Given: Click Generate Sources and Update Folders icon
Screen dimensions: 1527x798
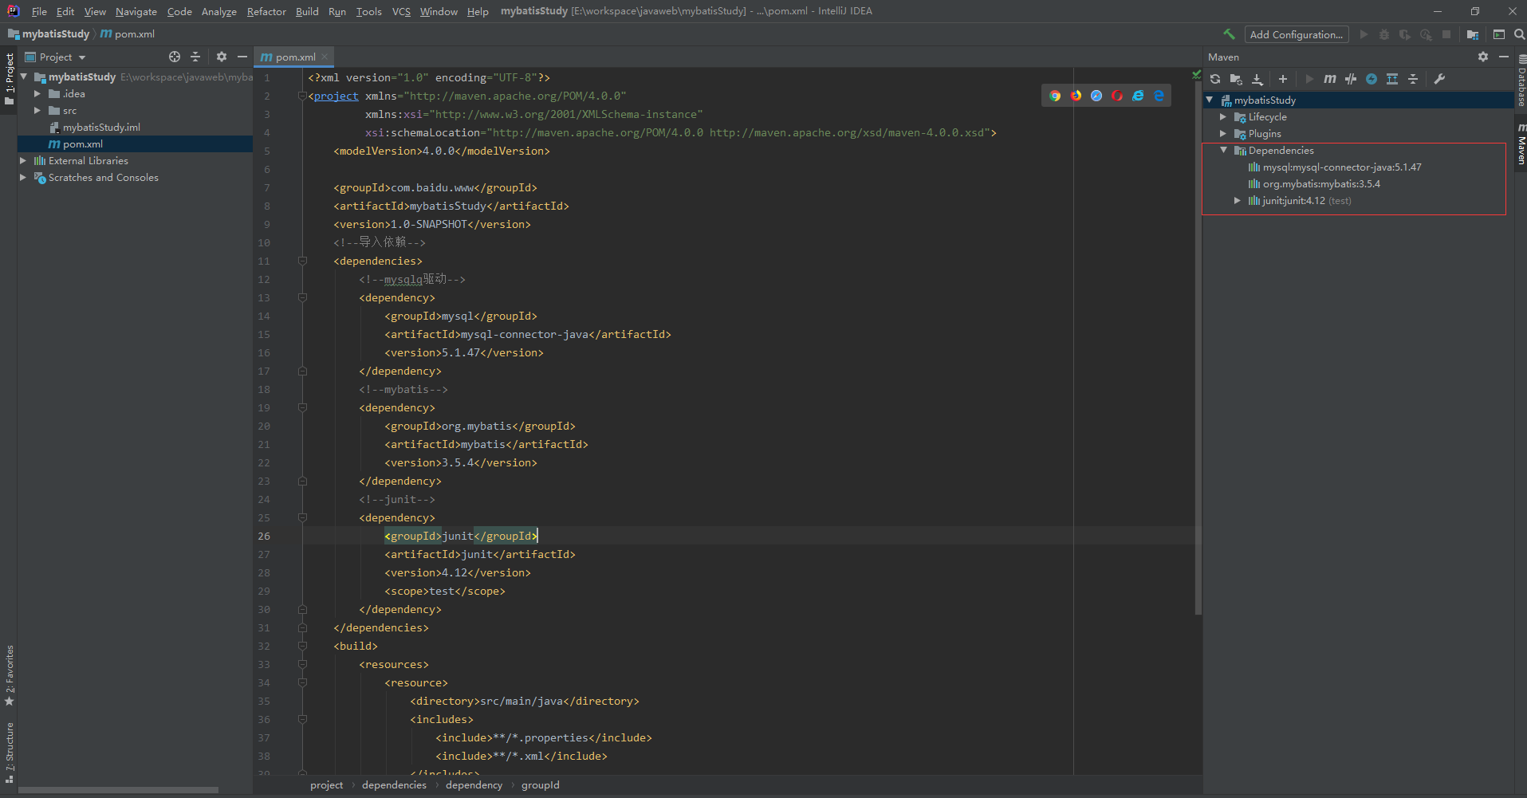Looking at the screenshot, I should point(1236,79).
